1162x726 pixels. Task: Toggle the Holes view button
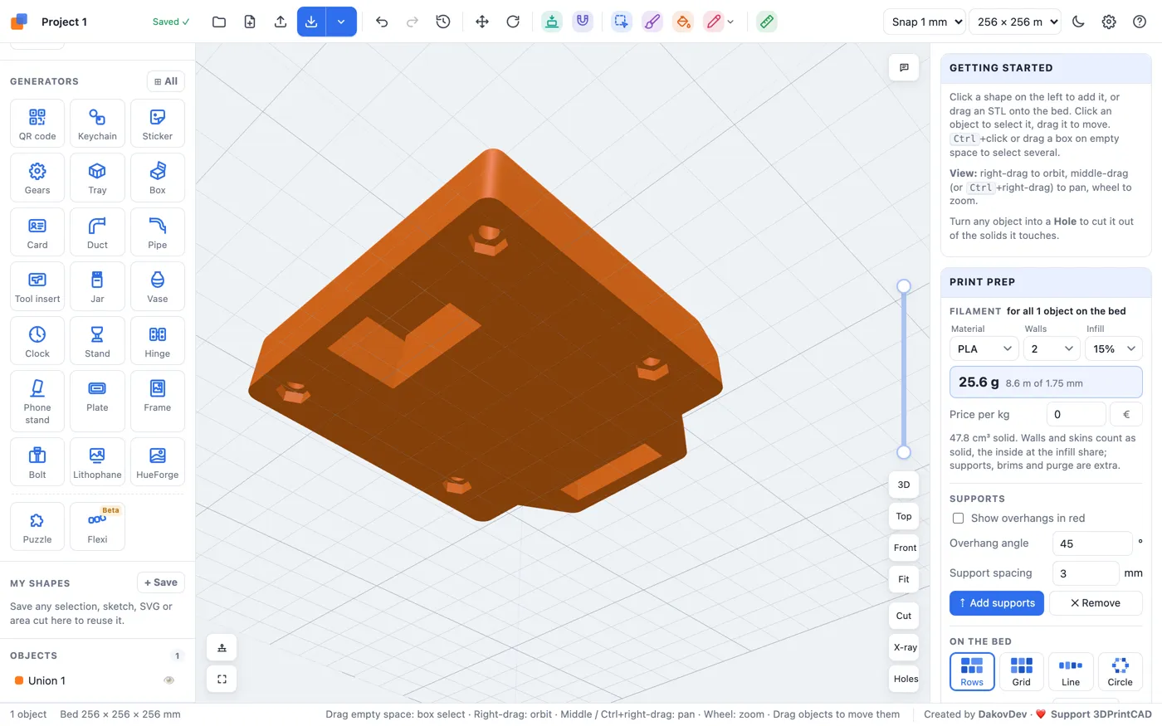905,679
